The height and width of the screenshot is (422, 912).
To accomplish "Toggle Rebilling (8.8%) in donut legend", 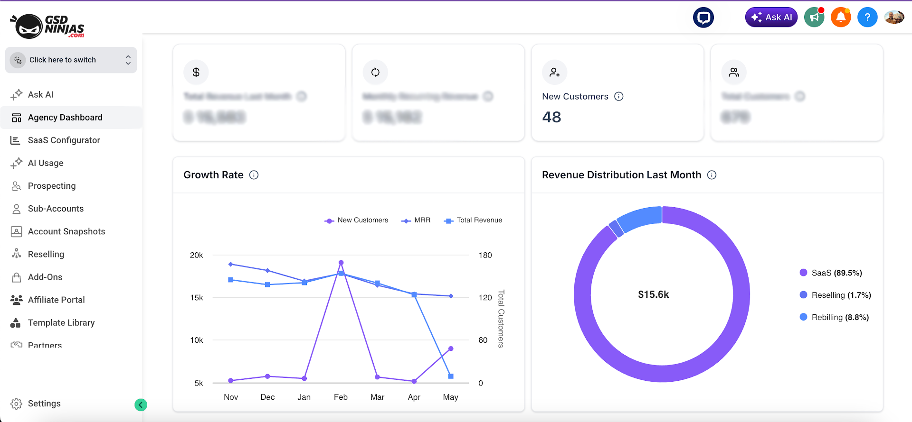I will (834, 317).
